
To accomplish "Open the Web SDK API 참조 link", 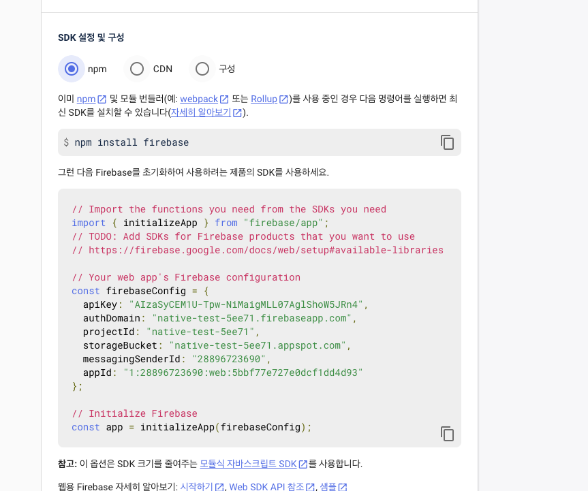I will point(272,487).
